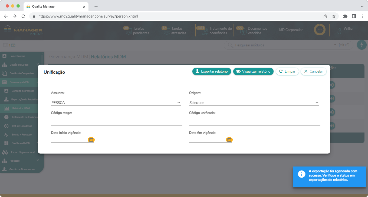Click the circular progress indicator in header

pos(320,30)
